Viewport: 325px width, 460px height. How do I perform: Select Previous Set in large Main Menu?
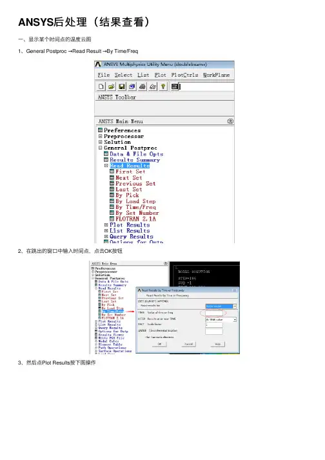pos(135,184)
